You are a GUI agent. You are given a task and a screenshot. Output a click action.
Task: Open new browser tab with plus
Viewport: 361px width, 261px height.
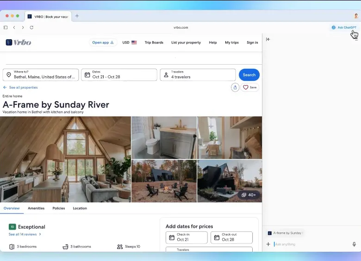77,16
